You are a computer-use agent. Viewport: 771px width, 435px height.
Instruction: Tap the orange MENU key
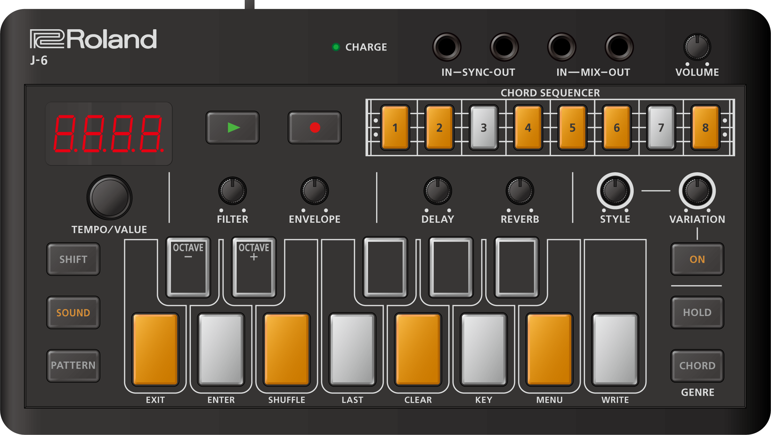[550, 349]
